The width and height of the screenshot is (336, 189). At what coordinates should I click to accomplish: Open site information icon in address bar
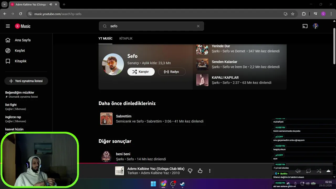(x=30, y=14)
